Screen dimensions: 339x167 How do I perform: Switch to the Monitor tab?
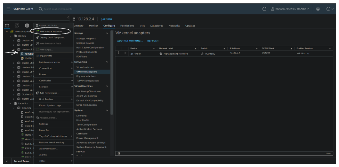point(93,26)
